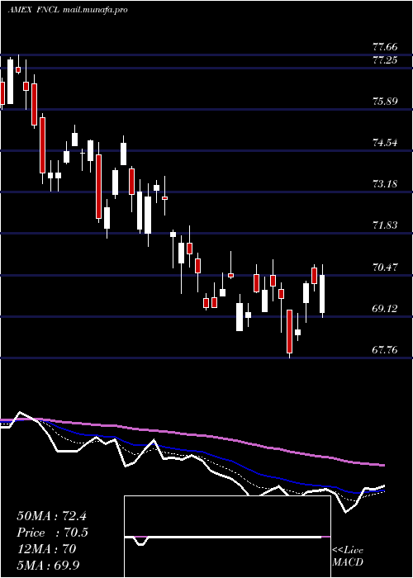
Task: Click the 5MA : 69.9 reading
Action: tap(48, 566)
